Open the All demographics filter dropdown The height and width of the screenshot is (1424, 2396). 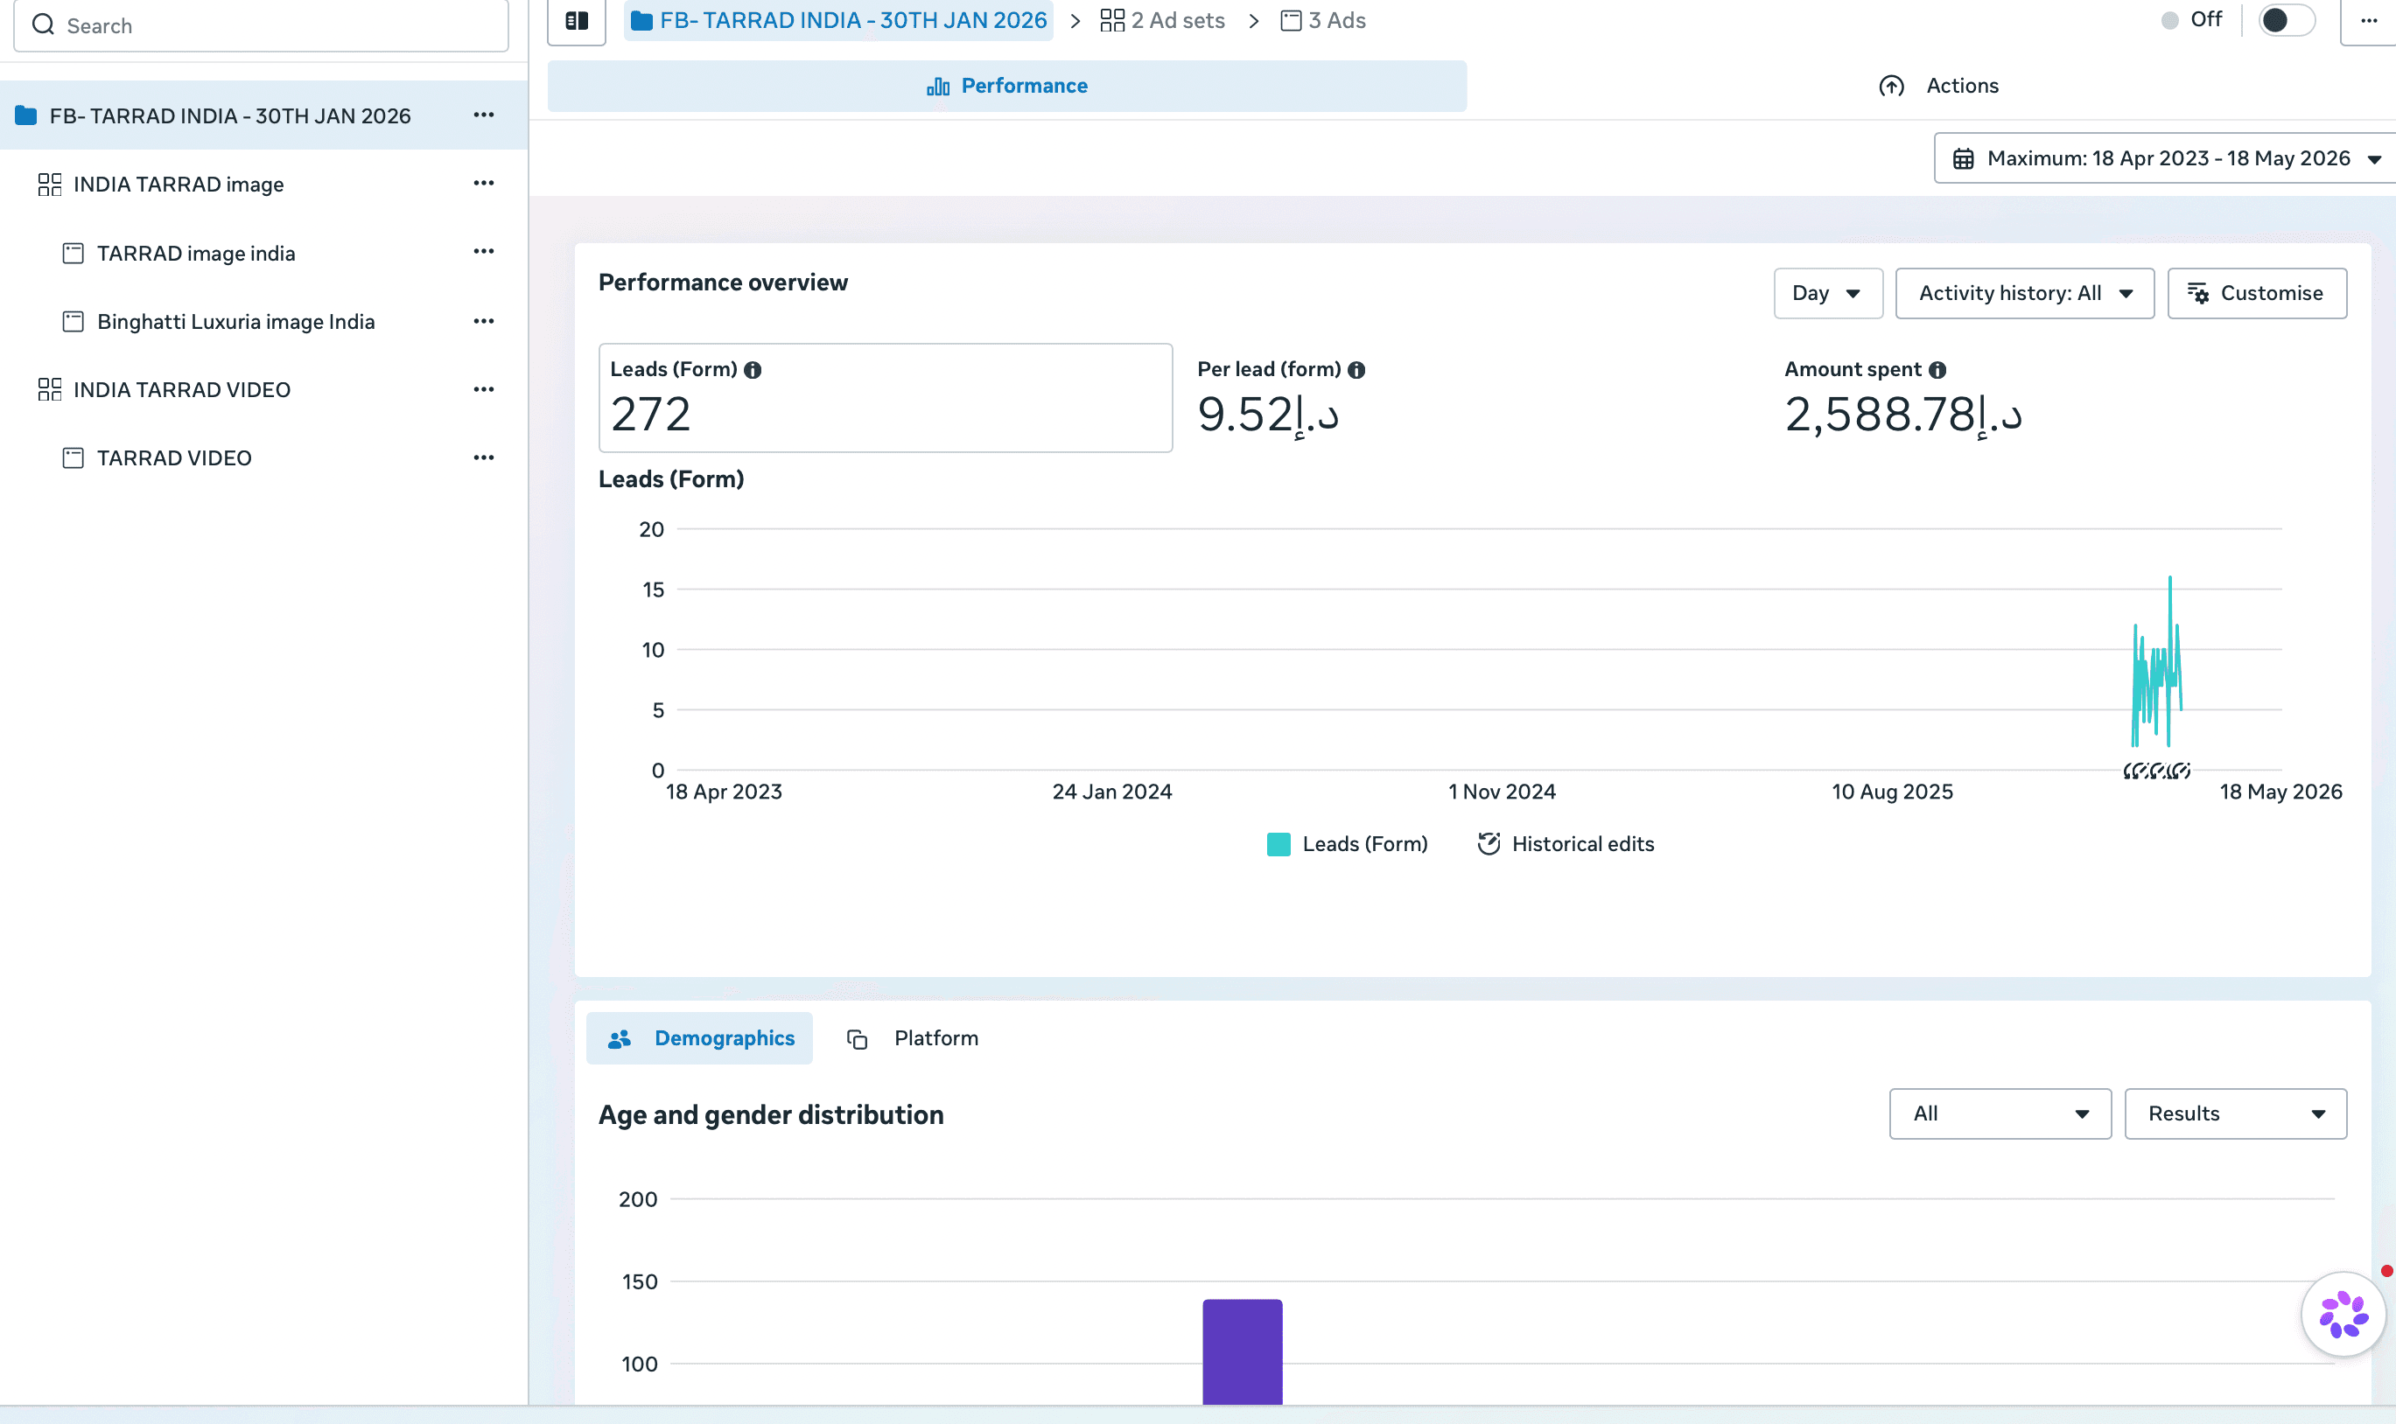(2000, 1114)
